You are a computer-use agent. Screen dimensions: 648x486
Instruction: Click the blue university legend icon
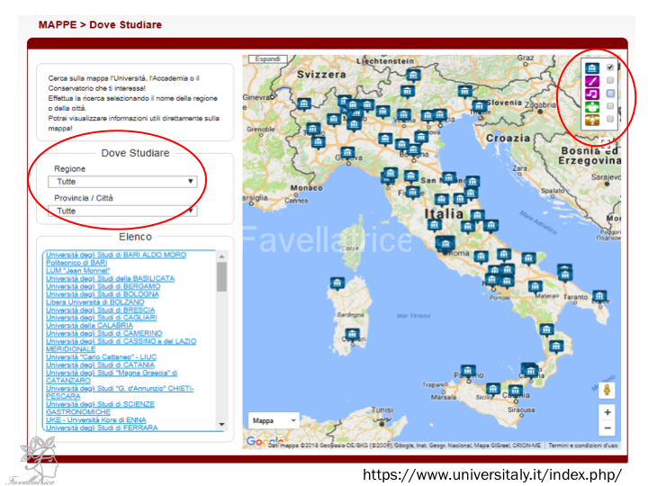[591, 68]
